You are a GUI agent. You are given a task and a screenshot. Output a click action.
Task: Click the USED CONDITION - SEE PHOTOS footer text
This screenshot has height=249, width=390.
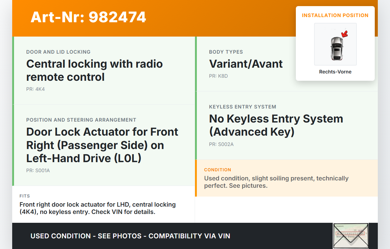coord(130,236)
